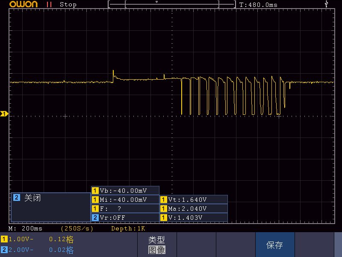This screenshot has width=342, height=257.
Task: Select the Ma:2.040V measurement
Action: click(194, 208)
